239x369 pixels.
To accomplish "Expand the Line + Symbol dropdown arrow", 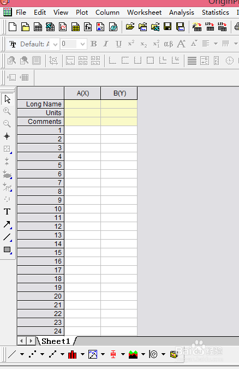I will [62, 354].
